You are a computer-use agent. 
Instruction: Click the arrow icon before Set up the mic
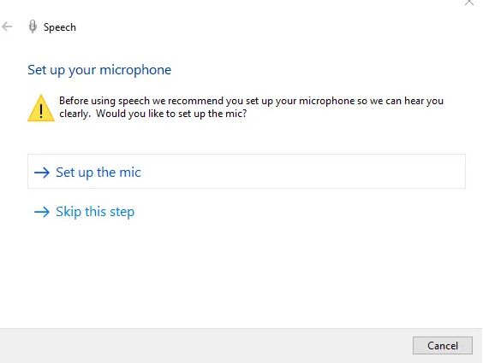coord(42,173)
